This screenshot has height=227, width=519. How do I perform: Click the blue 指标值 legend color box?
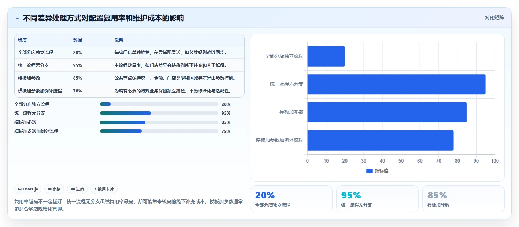[x=369, y=171]
